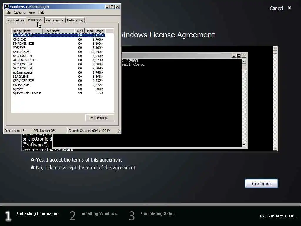This screenshot has height=226, width=301.
Task: Click the Processes: 15 status panel
Action: pyautogui.click(x=18, y=131)
